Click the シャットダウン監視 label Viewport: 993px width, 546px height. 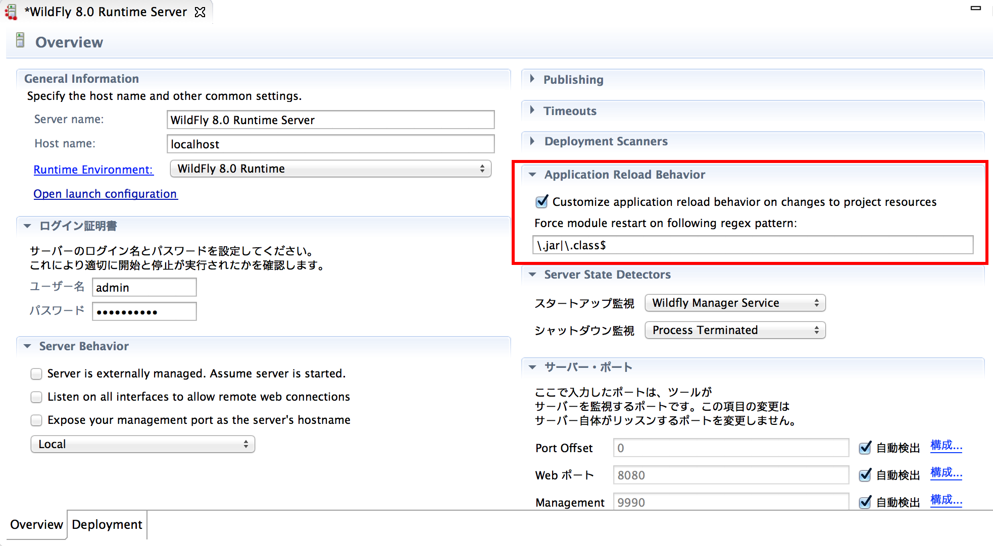[584, 331]
